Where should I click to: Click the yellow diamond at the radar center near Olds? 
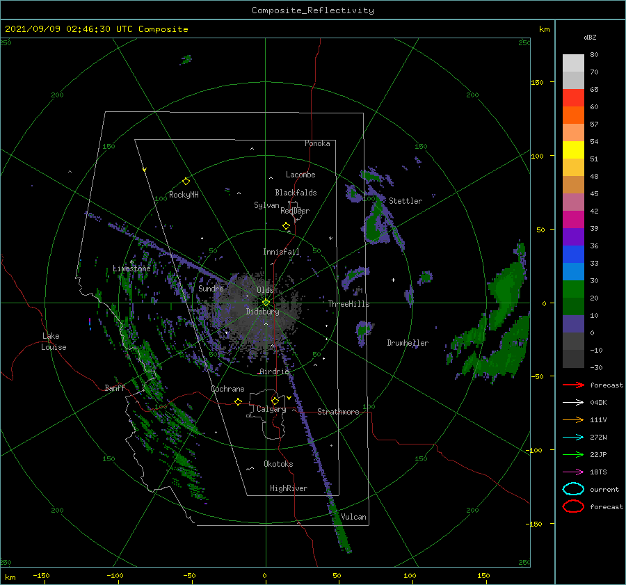[x=266, y=303]
